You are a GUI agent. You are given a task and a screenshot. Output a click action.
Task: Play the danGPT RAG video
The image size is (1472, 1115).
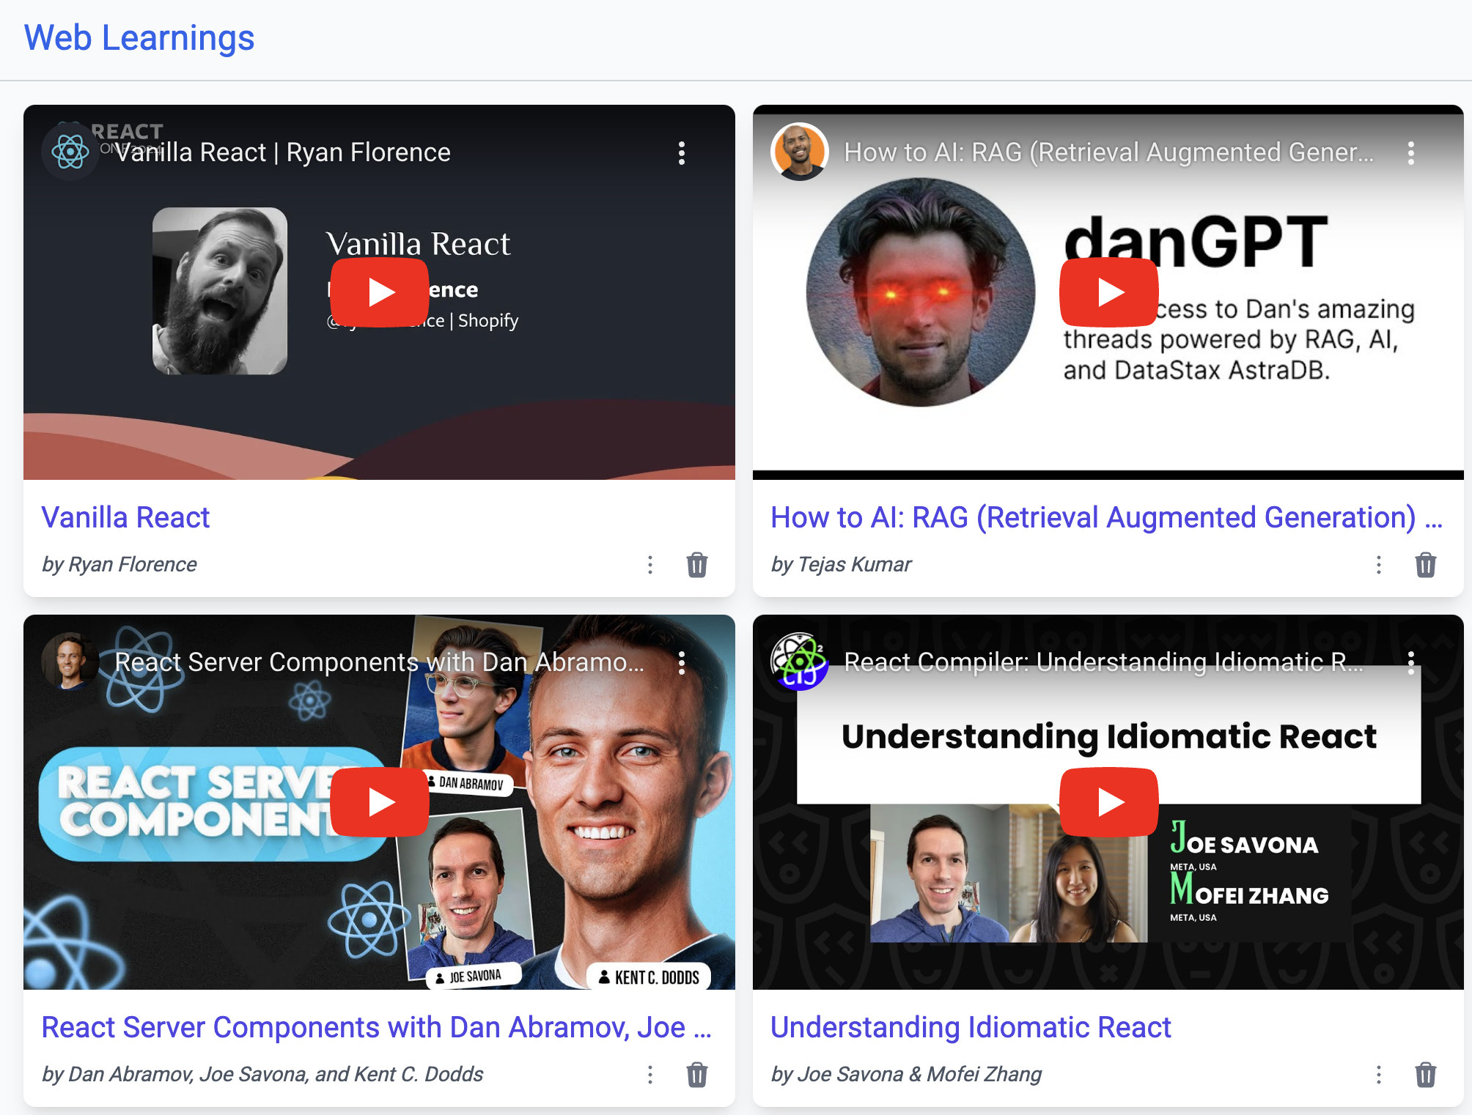(1108, 292)
